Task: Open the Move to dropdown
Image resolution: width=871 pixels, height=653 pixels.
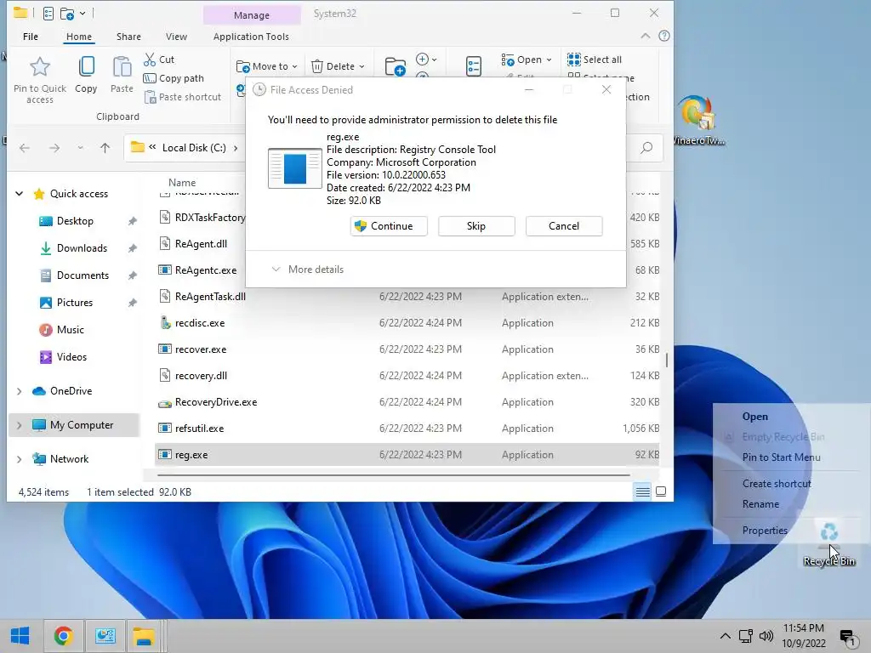Action: [x=266, y=66]
